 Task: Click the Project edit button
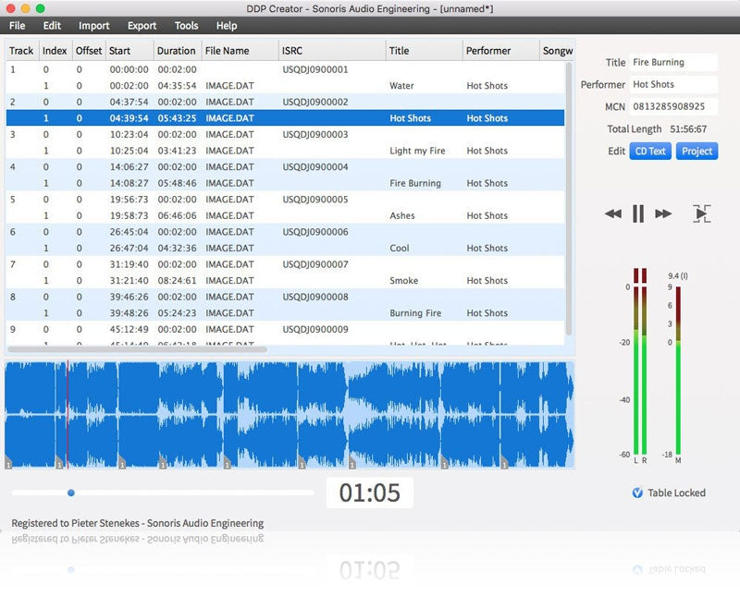point(697,152)
